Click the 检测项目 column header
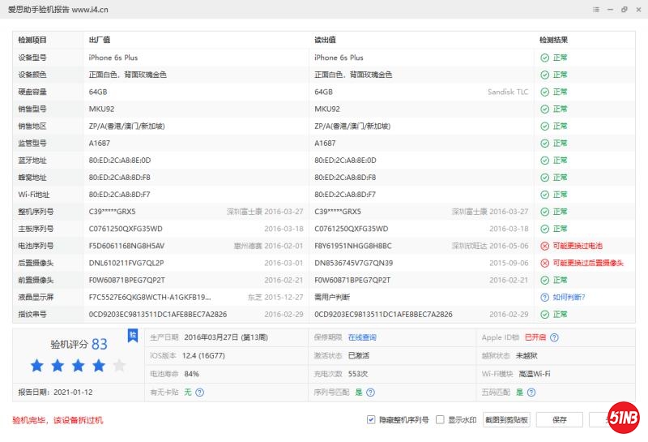This screenshot has height=442, width=648. pos(32,40)
